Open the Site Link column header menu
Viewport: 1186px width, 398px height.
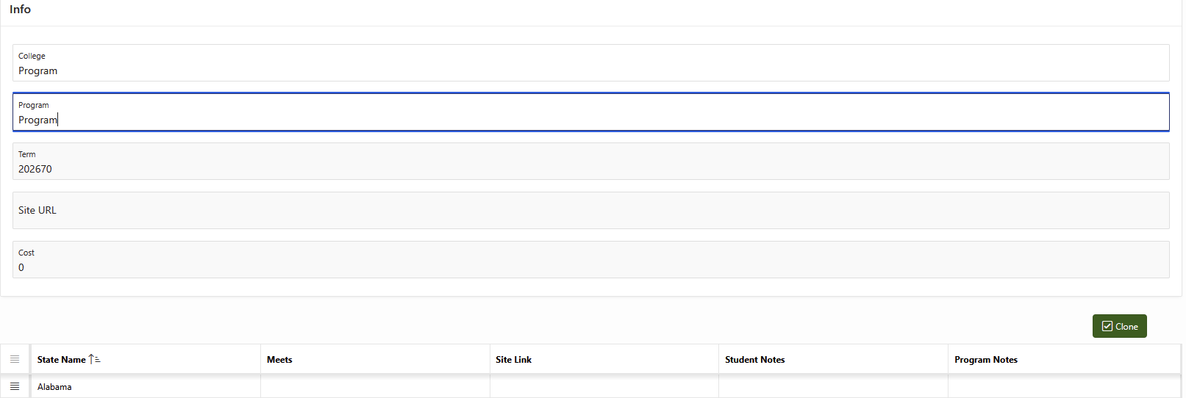point(513,360)
